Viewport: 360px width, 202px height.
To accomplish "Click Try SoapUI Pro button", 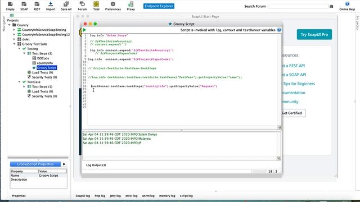I will [x=314, y=35].
